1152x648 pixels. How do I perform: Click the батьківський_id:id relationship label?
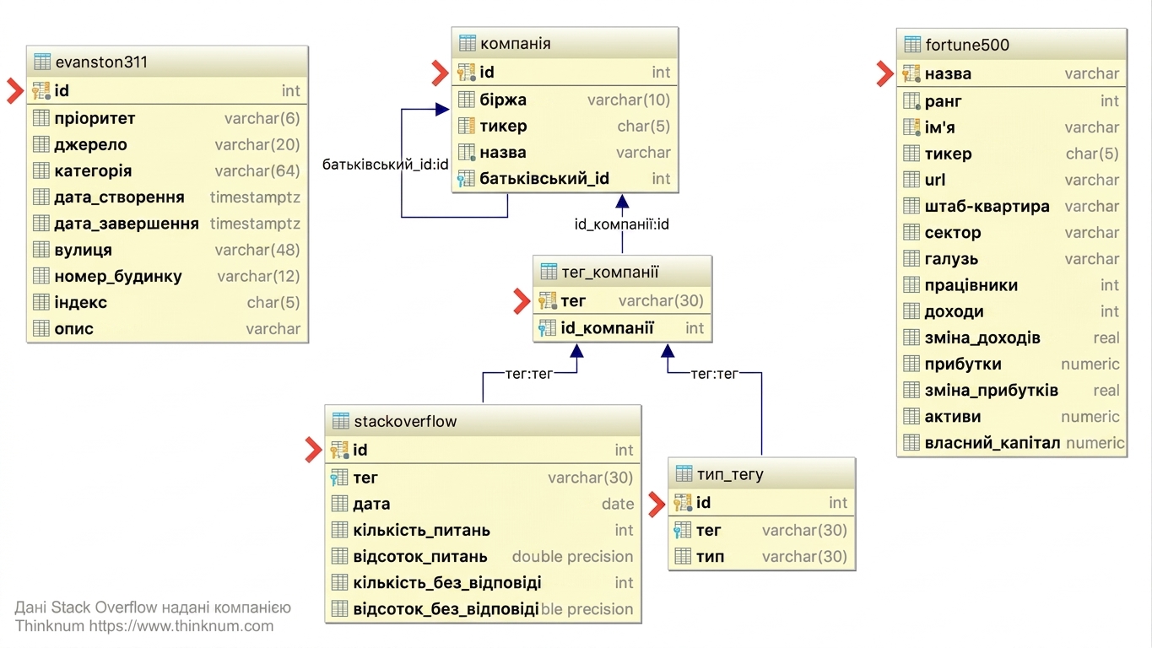tap(386, 164)
